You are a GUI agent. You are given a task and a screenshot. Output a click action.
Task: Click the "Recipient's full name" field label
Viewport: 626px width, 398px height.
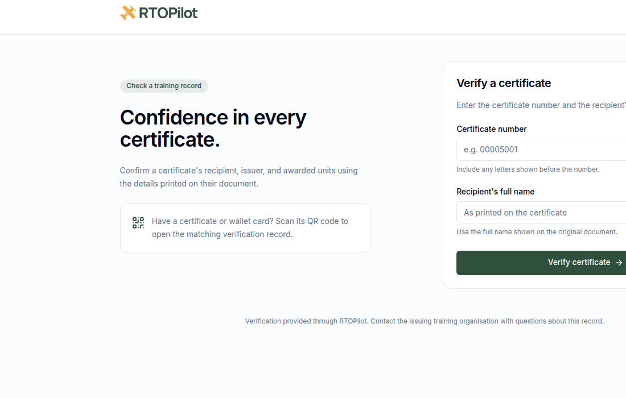pos(496,192)
